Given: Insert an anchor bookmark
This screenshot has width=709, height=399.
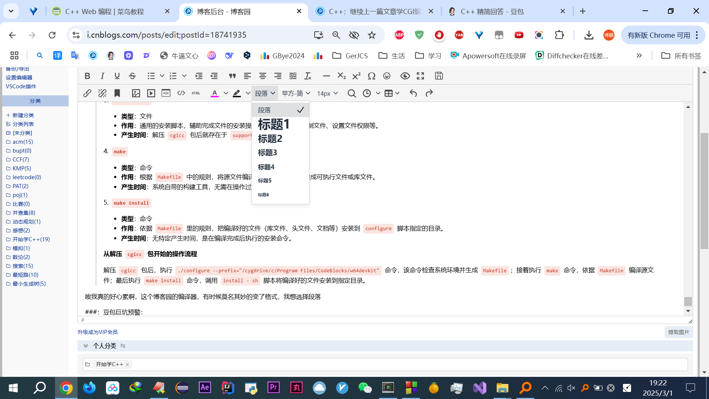Looking at the screenshot, I should tap(117, 93).
